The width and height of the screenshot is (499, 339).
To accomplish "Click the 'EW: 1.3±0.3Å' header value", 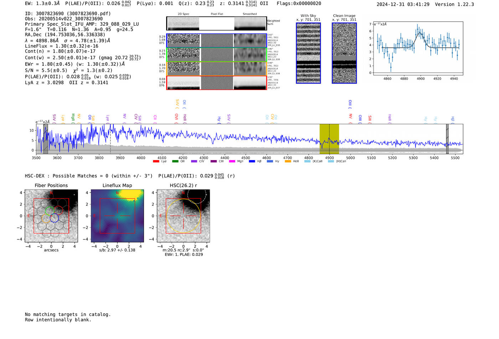I will [x=42, y=4].
